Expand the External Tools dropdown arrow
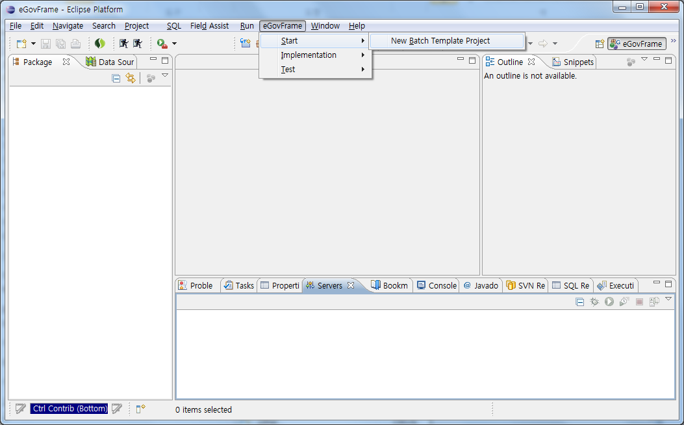 174,44
